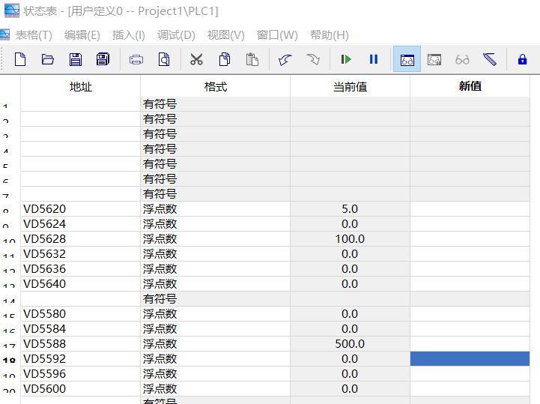Pause monitoring with blue pause icon

click(x=373, y=60)
